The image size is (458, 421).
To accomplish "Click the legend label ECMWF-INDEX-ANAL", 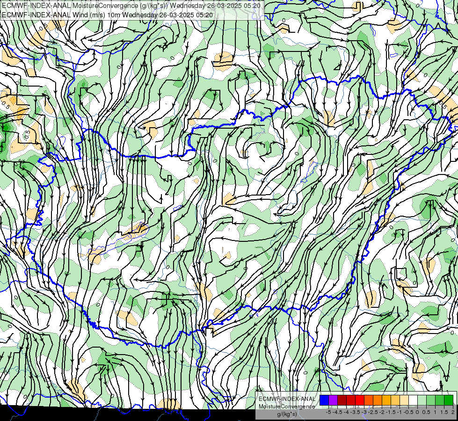I will coord(287,399).
